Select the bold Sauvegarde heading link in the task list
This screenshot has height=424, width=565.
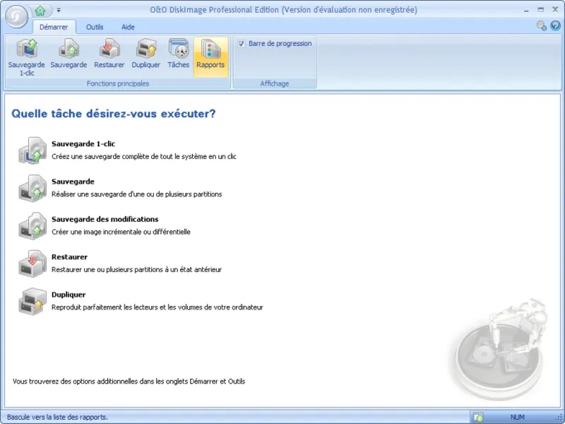tap(73, 182)
